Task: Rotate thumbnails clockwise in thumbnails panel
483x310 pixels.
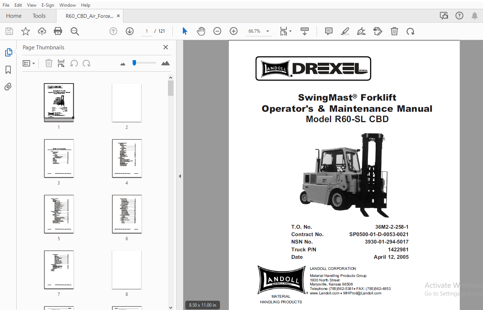Action: click(x=87, y=63)
